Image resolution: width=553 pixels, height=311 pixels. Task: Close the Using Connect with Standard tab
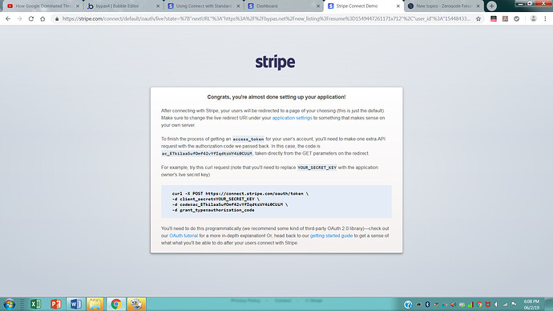click(238, 6)
